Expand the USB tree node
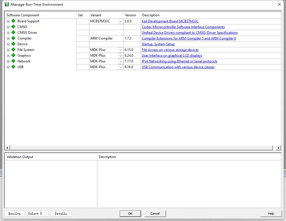 point(8,67)
